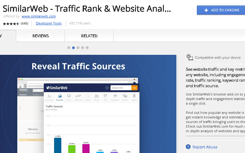245x153 pixels.
Task: Open the www.similarweb.com link
Action: tap(39, 16)
